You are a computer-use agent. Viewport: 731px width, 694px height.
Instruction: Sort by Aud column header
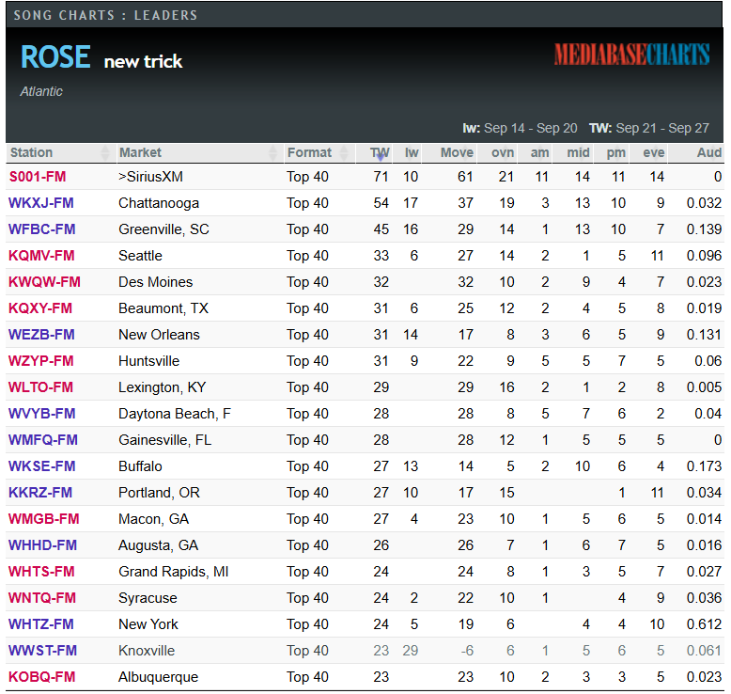click(696, 152)
